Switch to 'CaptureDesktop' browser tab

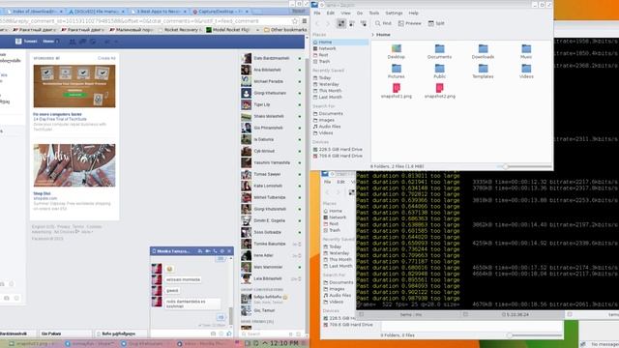pos(220,12)
